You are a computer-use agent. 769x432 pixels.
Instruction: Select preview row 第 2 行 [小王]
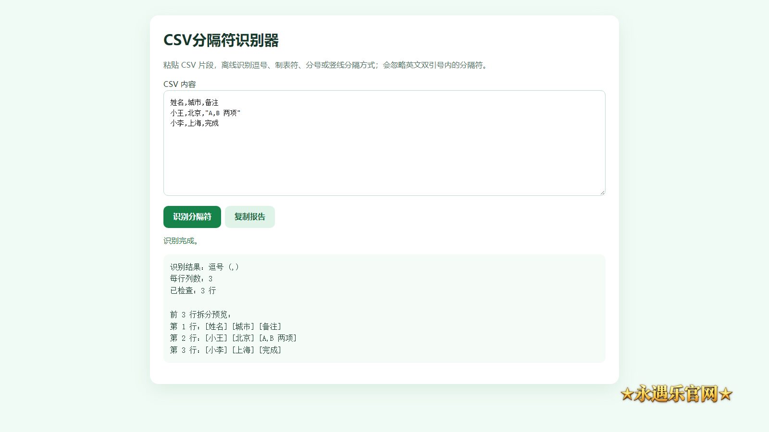point(234,338)
